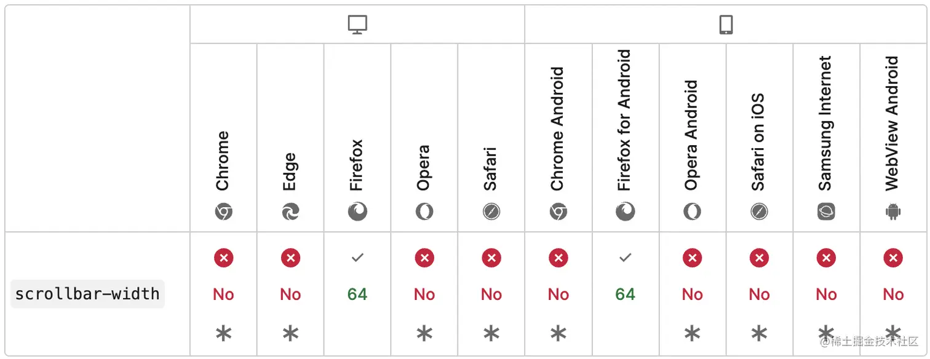The height and width of the screenshot is (359, 930).
Task: Click the desktop Opera browser logo
Action: [424, 212]
